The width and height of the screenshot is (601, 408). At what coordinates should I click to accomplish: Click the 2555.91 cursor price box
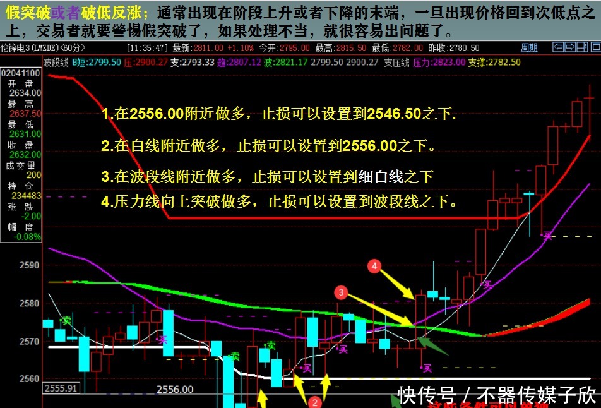[61, 388]
